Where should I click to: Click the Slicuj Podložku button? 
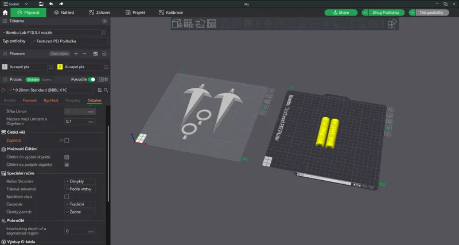coord(386,13)
